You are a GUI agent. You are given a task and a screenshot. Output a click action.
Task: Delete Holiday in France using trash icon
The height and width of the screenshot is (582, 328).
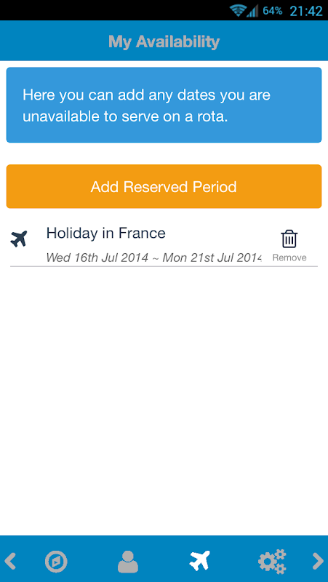click(x=289, y=239)
